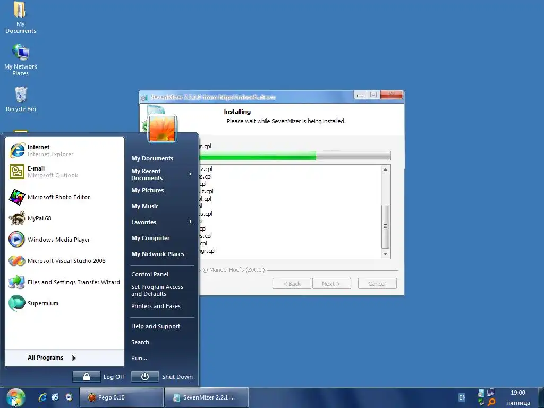Image resolution: width=544 pixels, height=408 pixels.
Task: Minimize the SevenMizer installer window
Action: pos(360,95)
